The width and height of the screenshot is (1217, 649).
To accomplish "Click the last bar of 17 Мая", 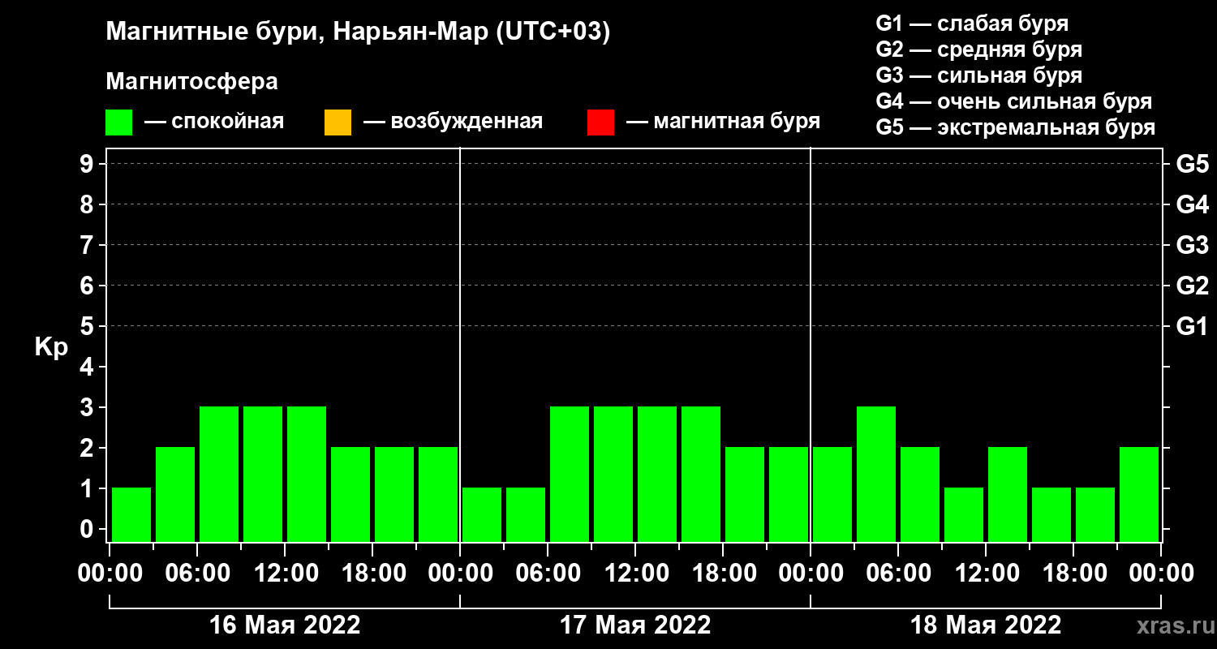I will [x=789, y=494].
